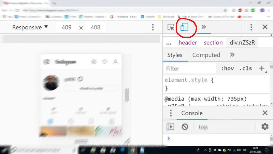This screenshot has height=154, width=273.
Task: Edit the viewport width field showing 409
Action: [x=67, y=27]
